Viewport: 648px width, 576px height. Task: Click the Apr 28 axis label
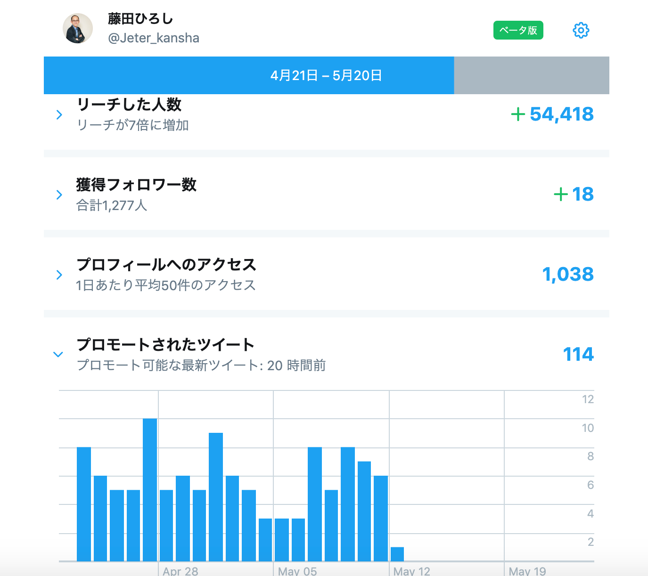(180, 571)
